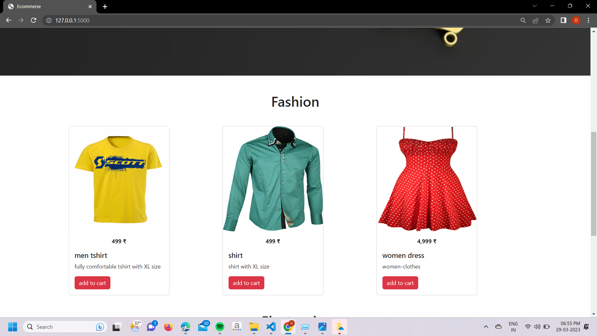The image size is (597, 336).
Task: Open Chrome's three-dot menu
Action: tap(588, 20)
